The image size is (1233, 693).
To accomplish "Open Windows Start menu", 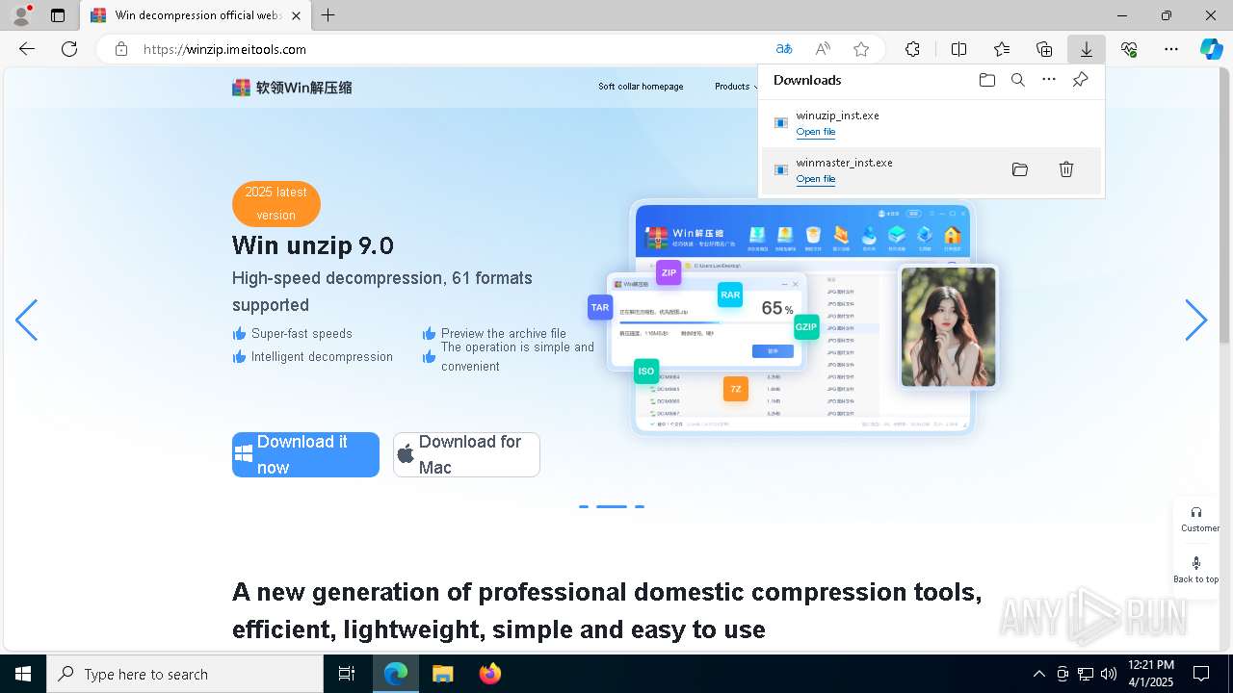I will tap(23, 674).
